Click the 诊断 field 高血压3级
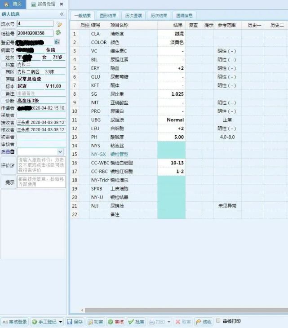The height and width of the screenshot is (328, 288). [x=41, y=101]
